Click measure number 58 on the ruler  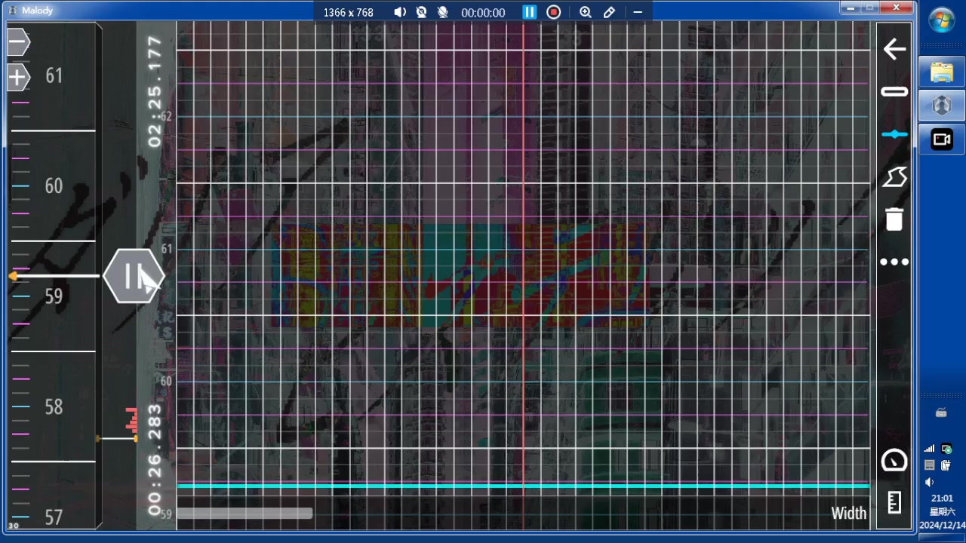point(54,407)
